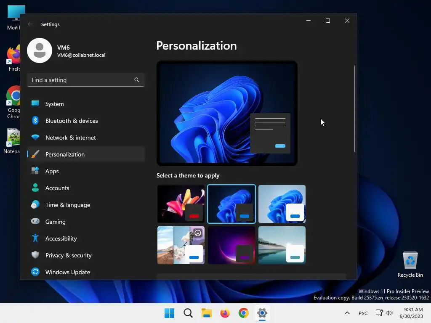Click the Wi-Fi icon for Network & internet
This screenshot has width=431, height=323.
(x=35, y=137)
